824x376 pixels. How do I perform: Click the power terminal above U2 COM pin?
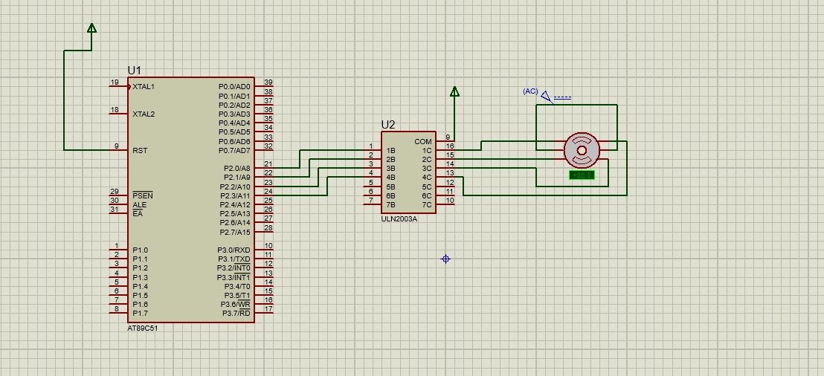pyautogui.click(x=454, y=92)
